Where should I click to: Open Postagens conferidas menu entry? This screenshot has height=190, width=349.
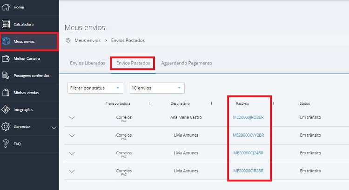[31, 76]
